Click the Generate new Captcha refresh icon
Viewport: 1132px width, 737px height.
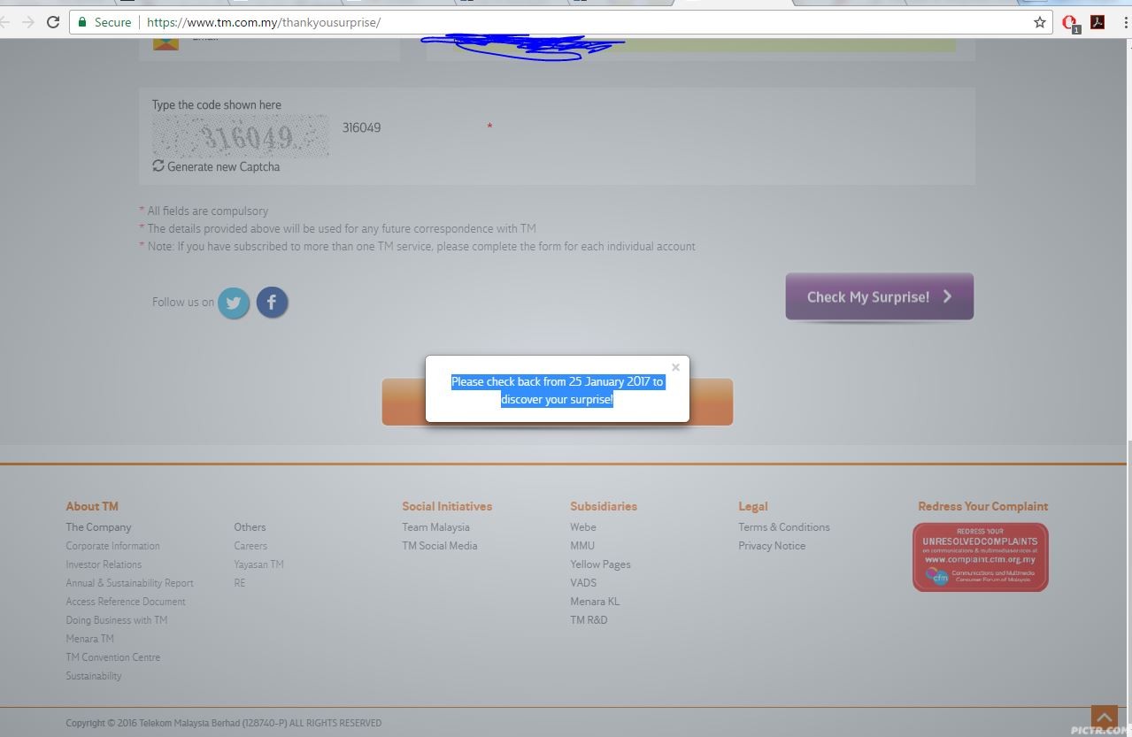(158, 166)
